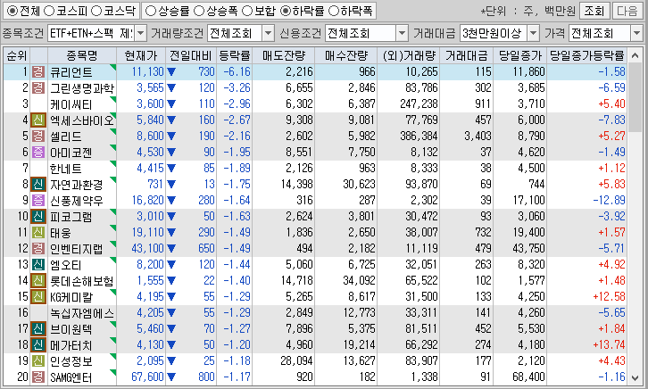Click the vertical scrollbar thumb of the table

point(635,98)
